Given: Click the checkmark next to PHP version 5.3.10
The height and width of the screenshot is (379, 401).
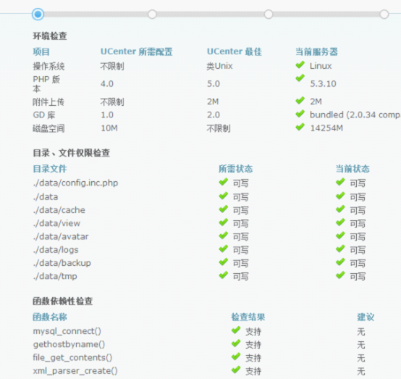Looking at the screenshot, I should (x=300, y=78).
